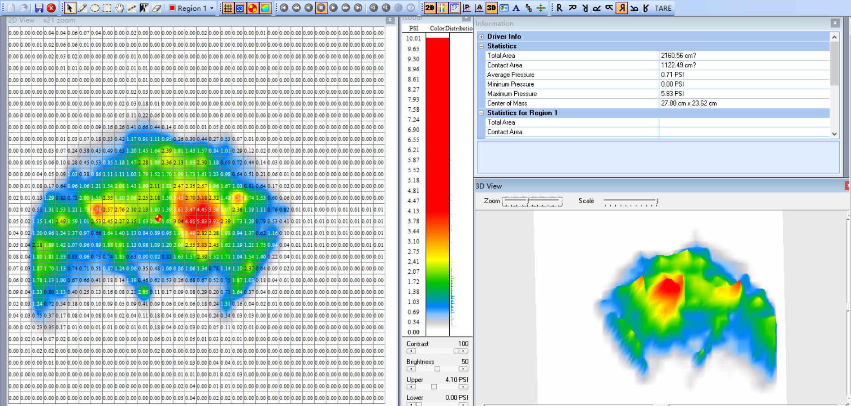Image resolution: width=851 pixels, height=406 pixels.
Task: Click the red circular X stop icon
Action: tap(51, 8)
